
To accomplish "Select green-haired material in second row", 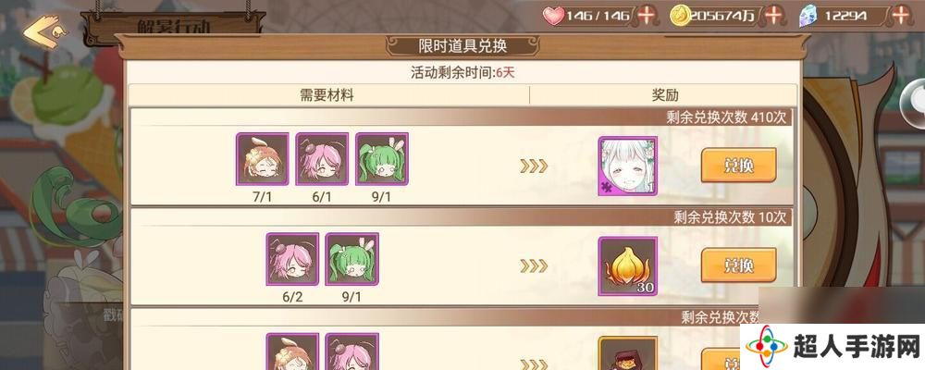I will pyautogui.click(x=352, y=259).
